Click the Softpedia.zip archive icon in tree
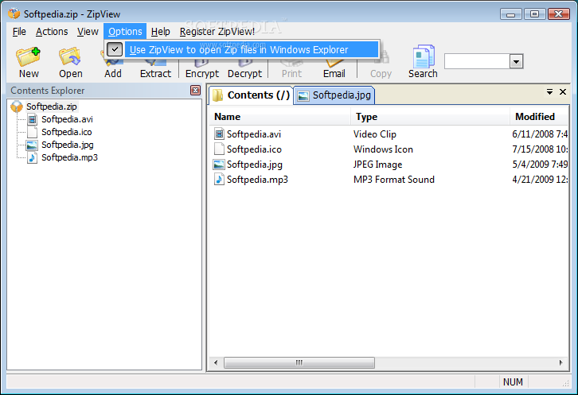The height and width of the screenshot is (395, 578). (x=17, y=106)
